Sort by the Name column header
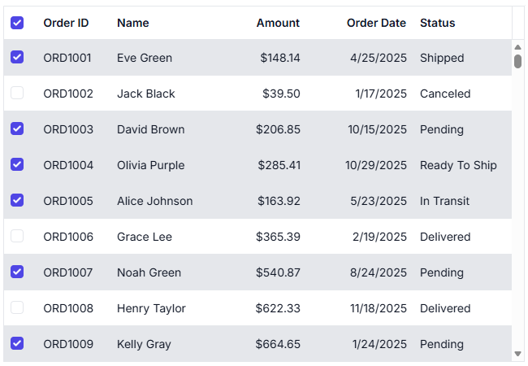528x366 pixels. (133, 23)
